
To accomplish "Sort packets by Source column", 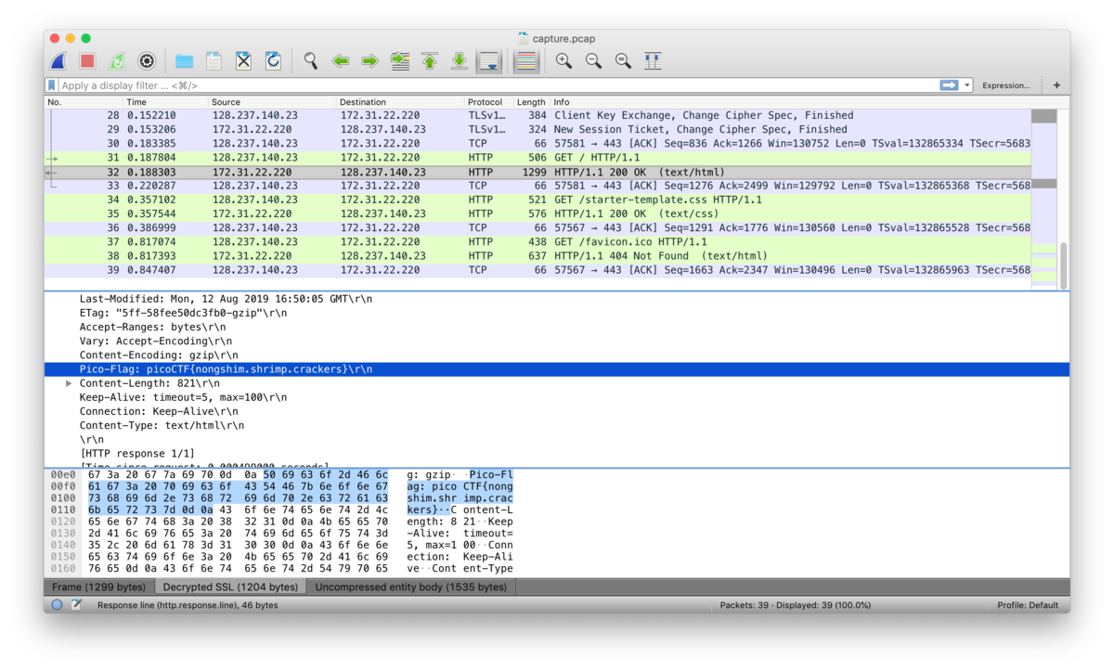I will coord(272,102).
